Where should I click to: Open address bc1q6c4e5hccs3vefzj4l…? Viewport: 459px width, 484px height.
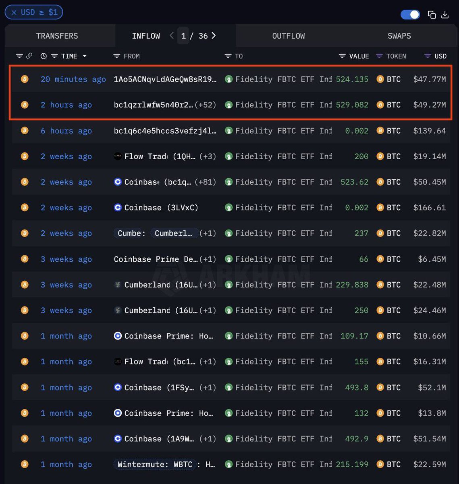pyautogui.click(x=165, y=131)
